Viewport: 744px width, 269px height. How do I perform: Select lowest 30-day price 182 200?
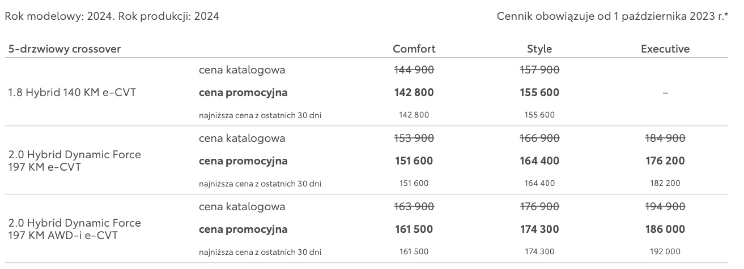665,183
